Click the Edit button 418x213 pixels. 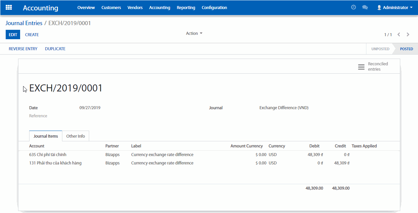point(13,34)
